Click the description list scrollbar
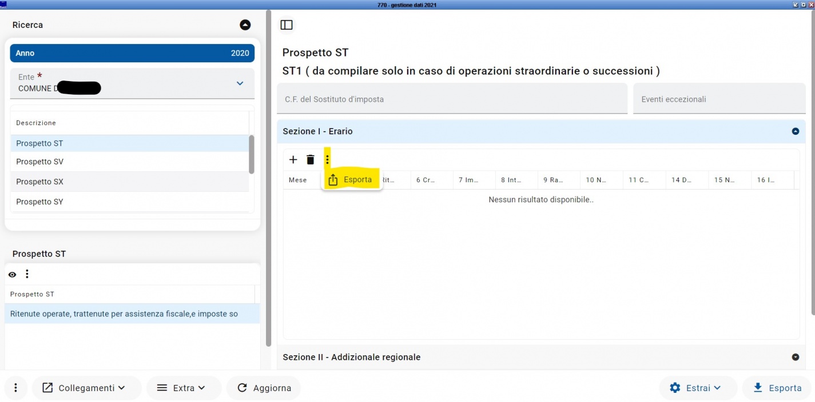 [x=252, y=154]
